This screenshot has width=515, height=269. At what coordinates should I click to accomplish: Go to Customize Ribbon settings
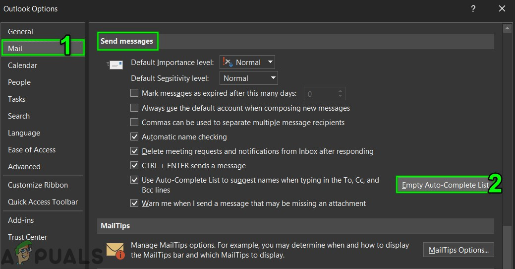[38, 185]
